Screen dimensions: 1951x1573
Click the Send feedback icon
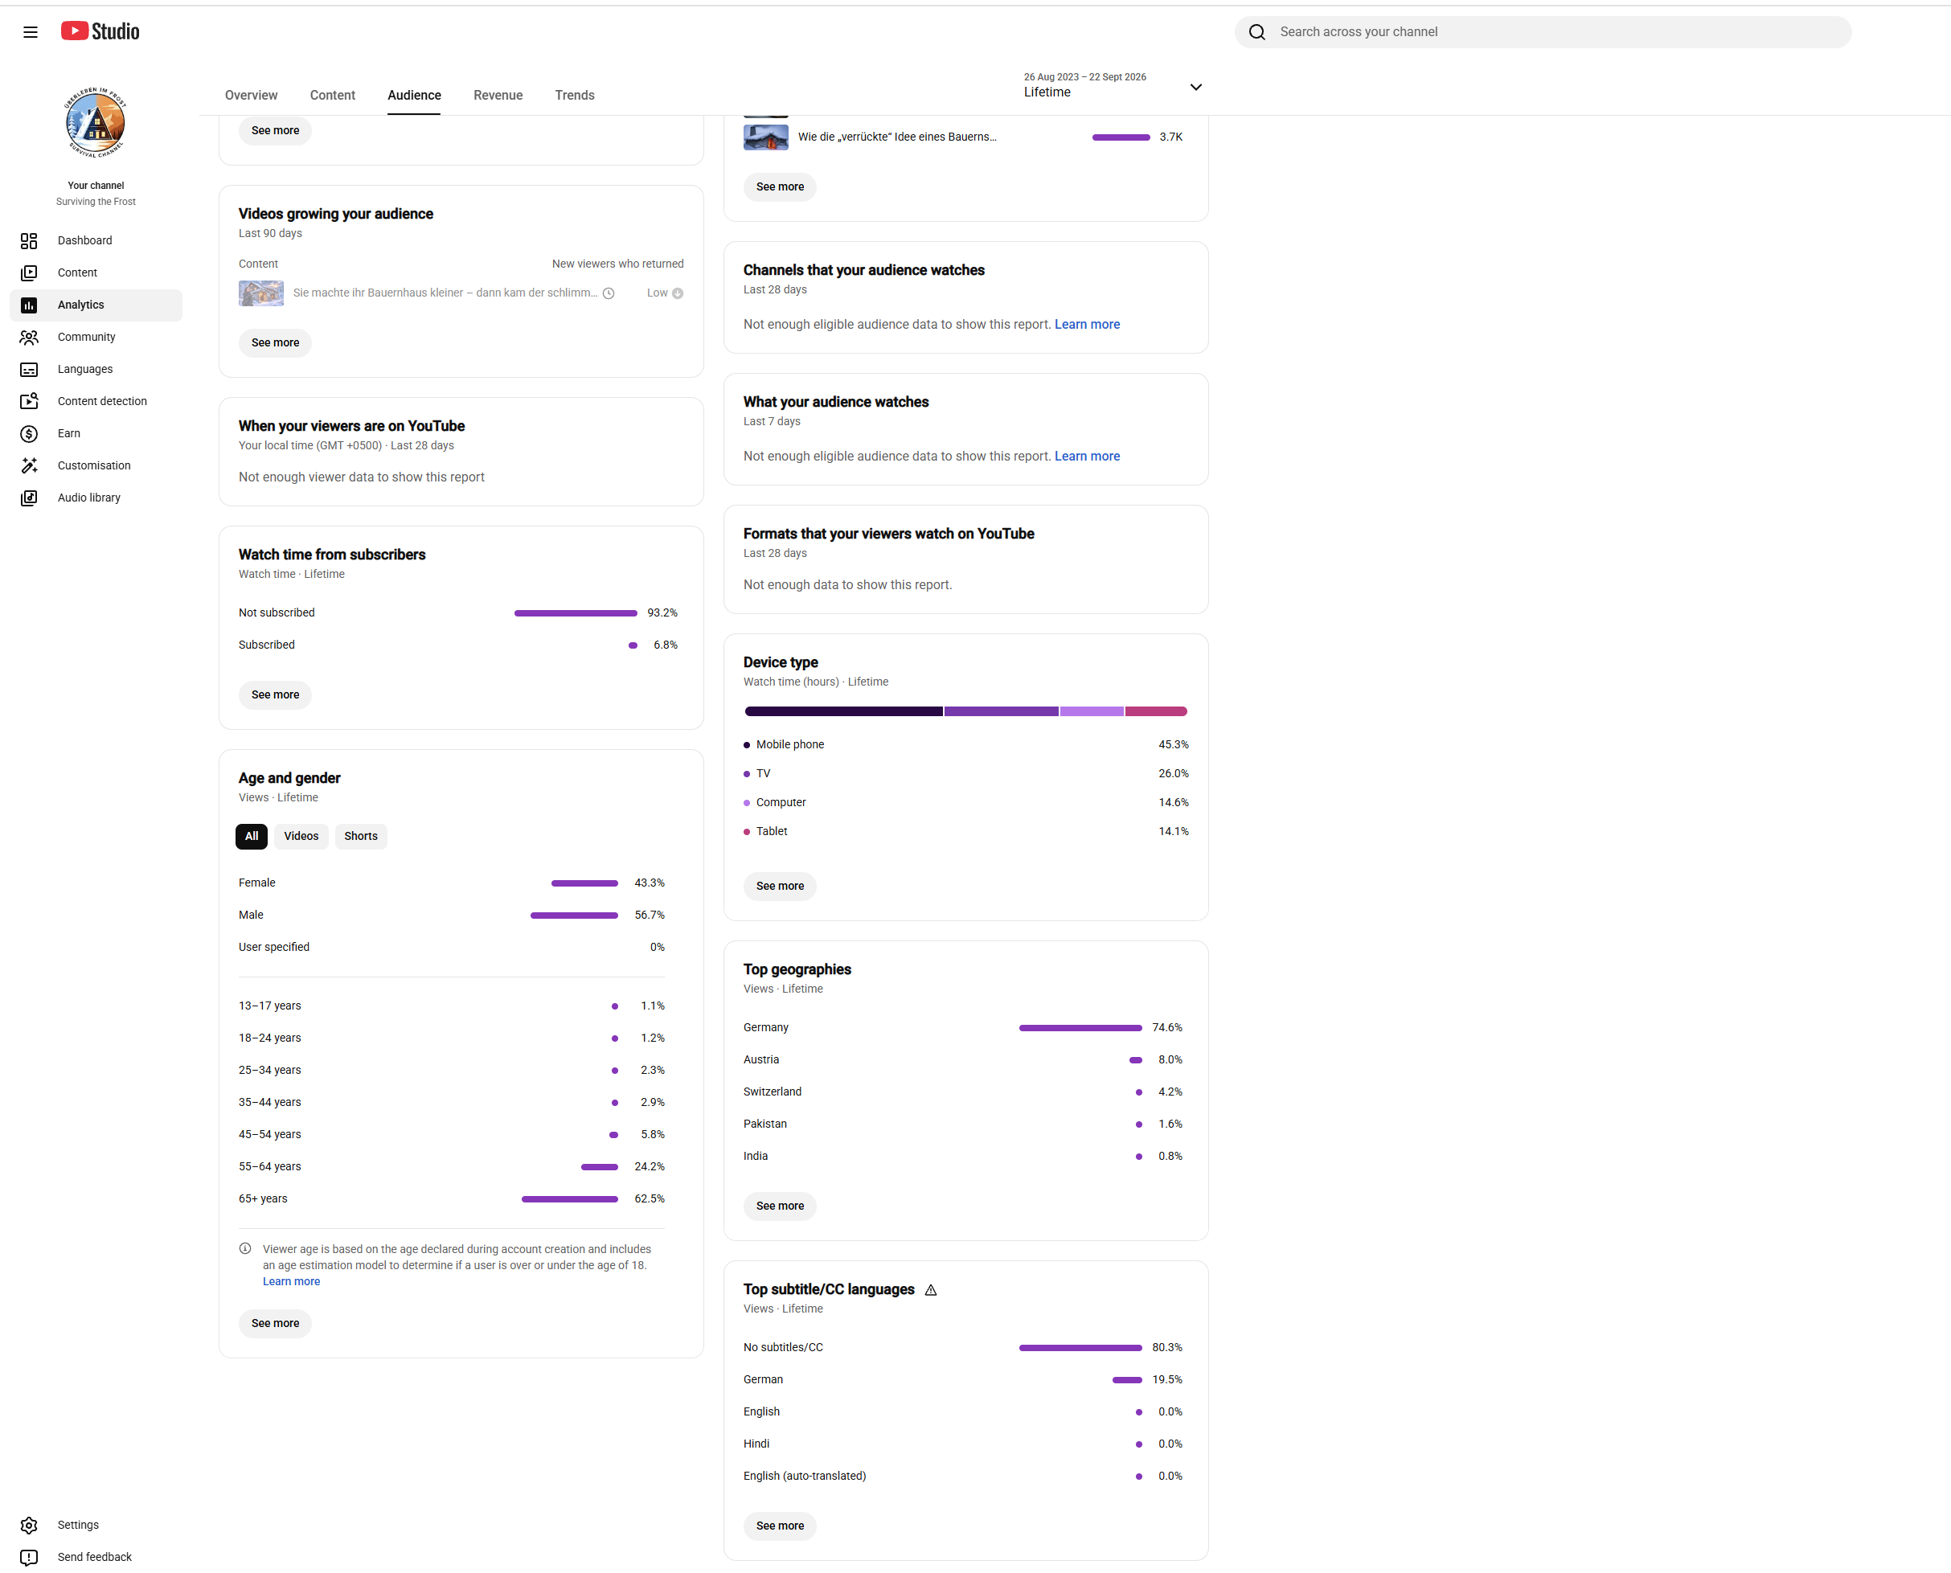29,1557
